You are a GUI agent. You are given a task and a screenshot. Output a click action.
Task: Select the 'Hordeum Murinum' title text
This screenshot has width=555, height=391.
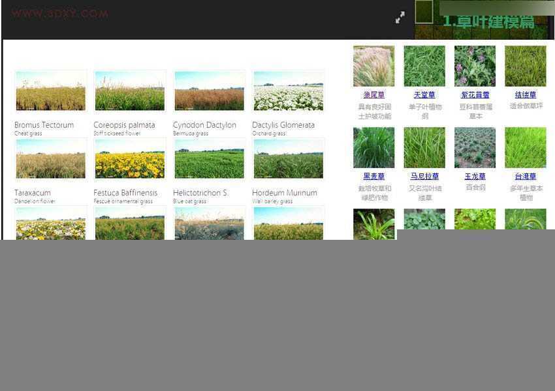[x=285, y=193]
